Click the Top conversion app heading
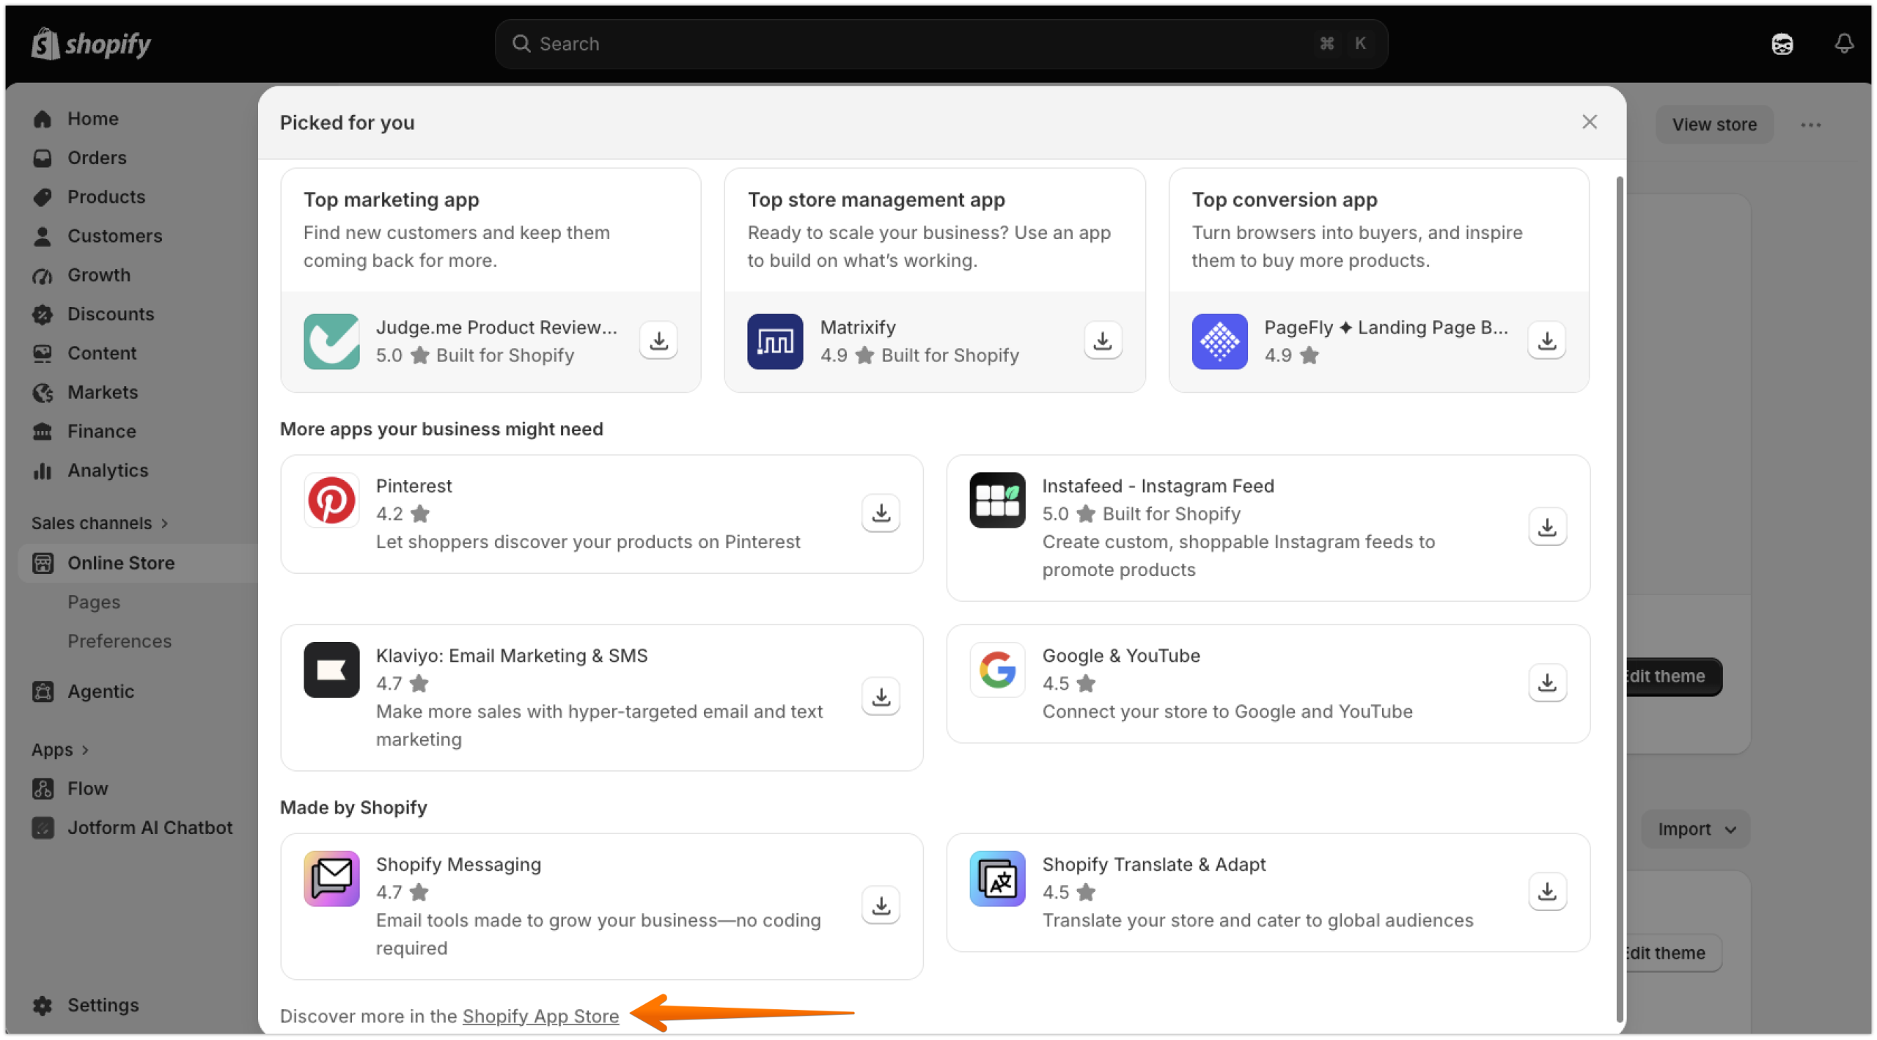The height and width of the screenshot is (1040, 1877). pos(1284,200)
